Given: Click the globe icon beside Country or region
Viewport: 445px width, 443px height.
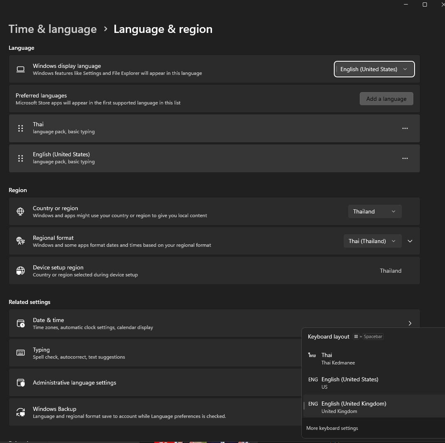Looking at the screenshot, I should pos(21,211).
